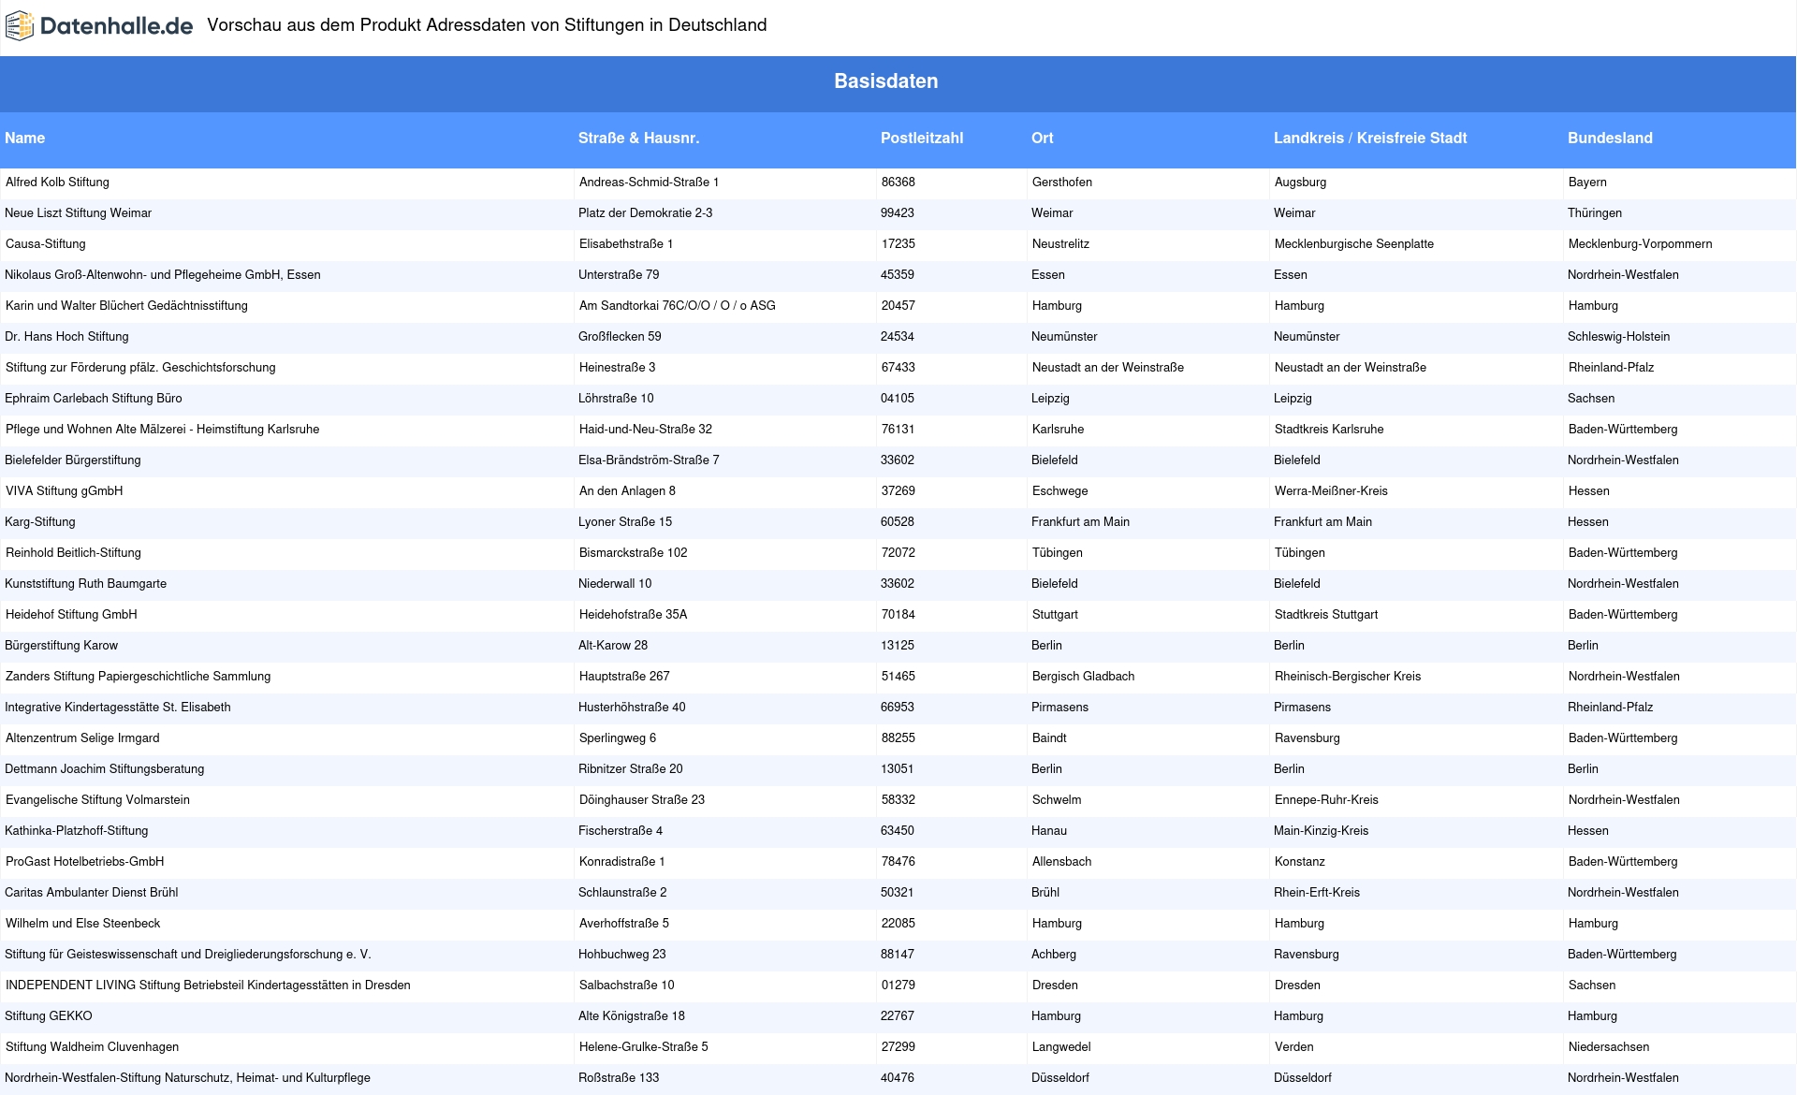
Task: Select town Neustrelitz
Action: point(1061,244)
